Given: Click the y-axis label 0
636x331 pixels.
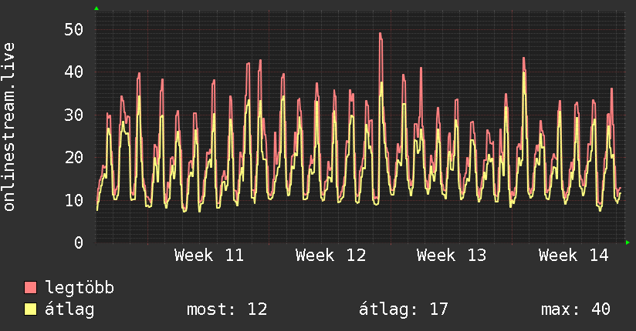Looking at the screenshot, I should point(79,242).
